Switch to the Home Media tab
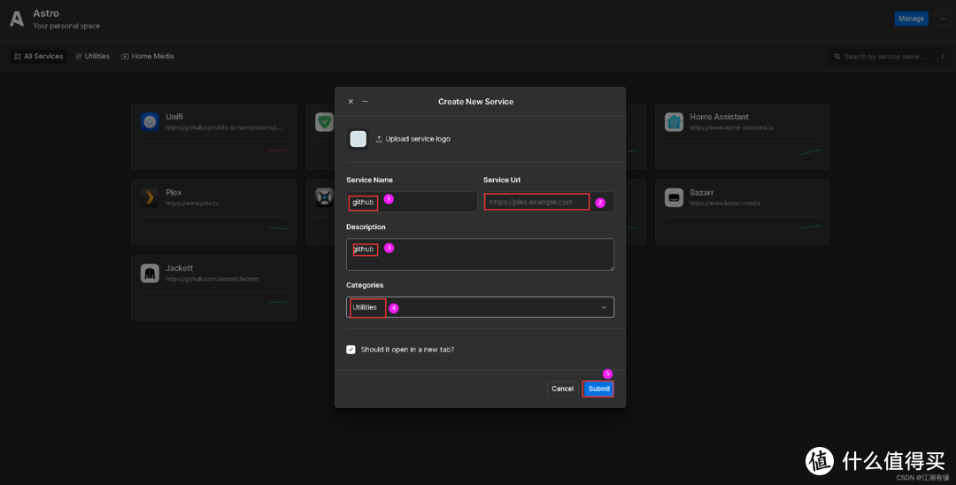 (148, 56)
